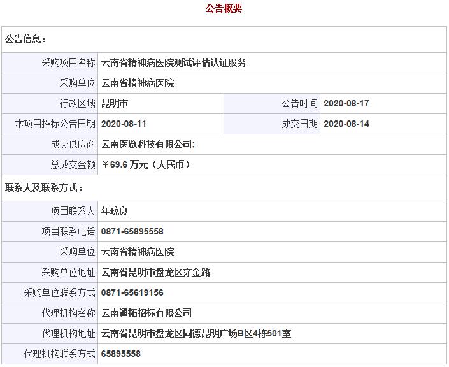Click the 采购单位联系方式 label
Image resolution: width=449 pixels, height=367 pixels.
(x=59, y=292)
